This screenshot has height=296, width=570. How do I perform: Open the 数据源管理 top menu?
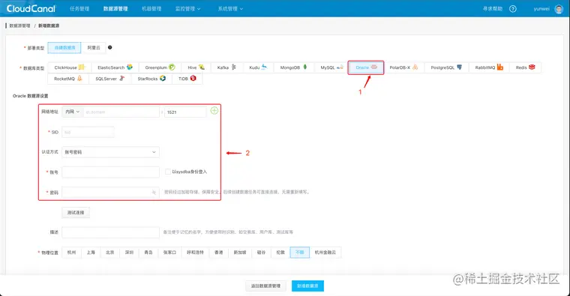click(115, 9)
